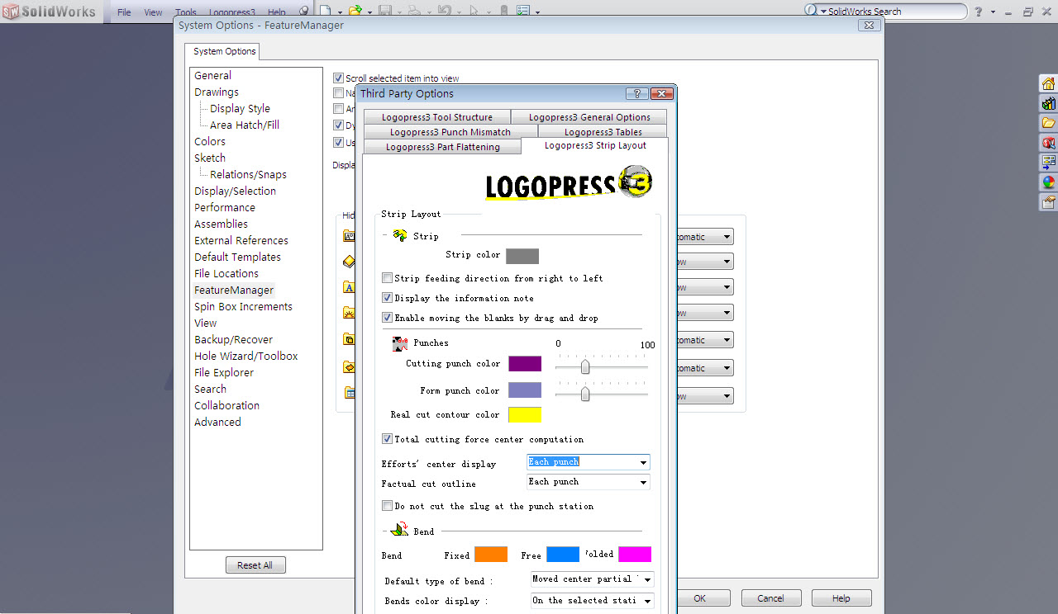
Task: Click the Logopress3 logo image
Action: 569,184
